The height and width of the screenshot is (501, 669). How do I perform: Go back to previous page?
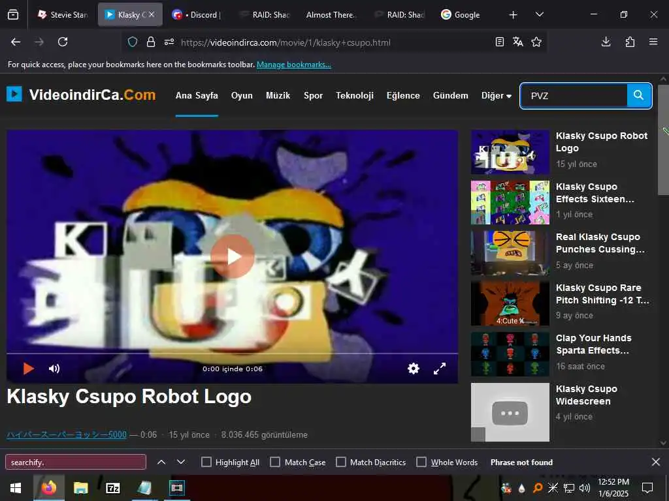(16, 42)
